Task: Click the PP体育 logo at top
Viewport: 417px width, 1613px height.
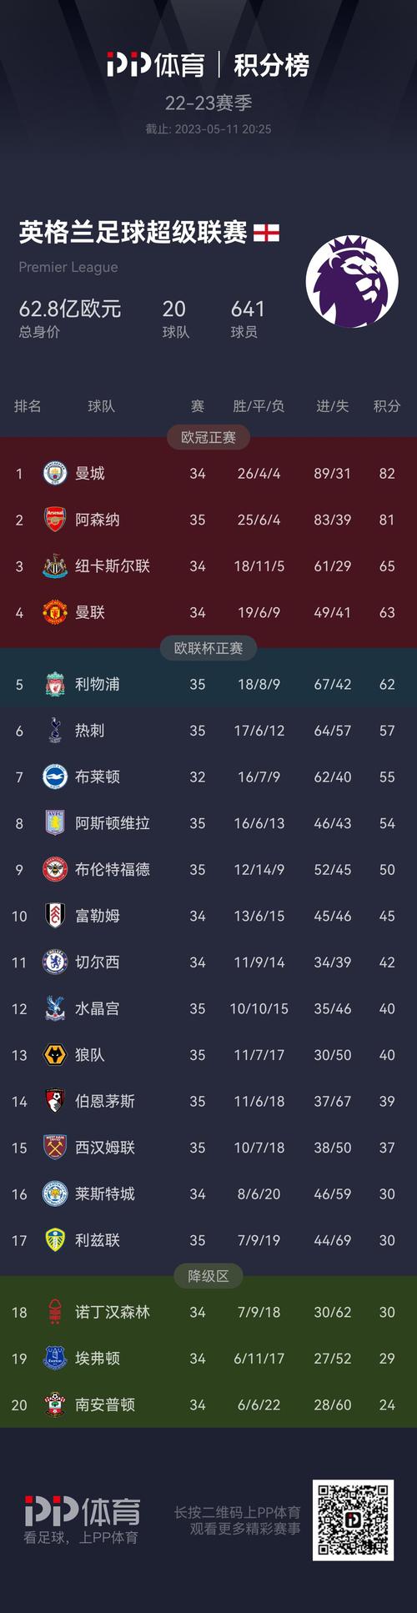Action: click(154, 65)
